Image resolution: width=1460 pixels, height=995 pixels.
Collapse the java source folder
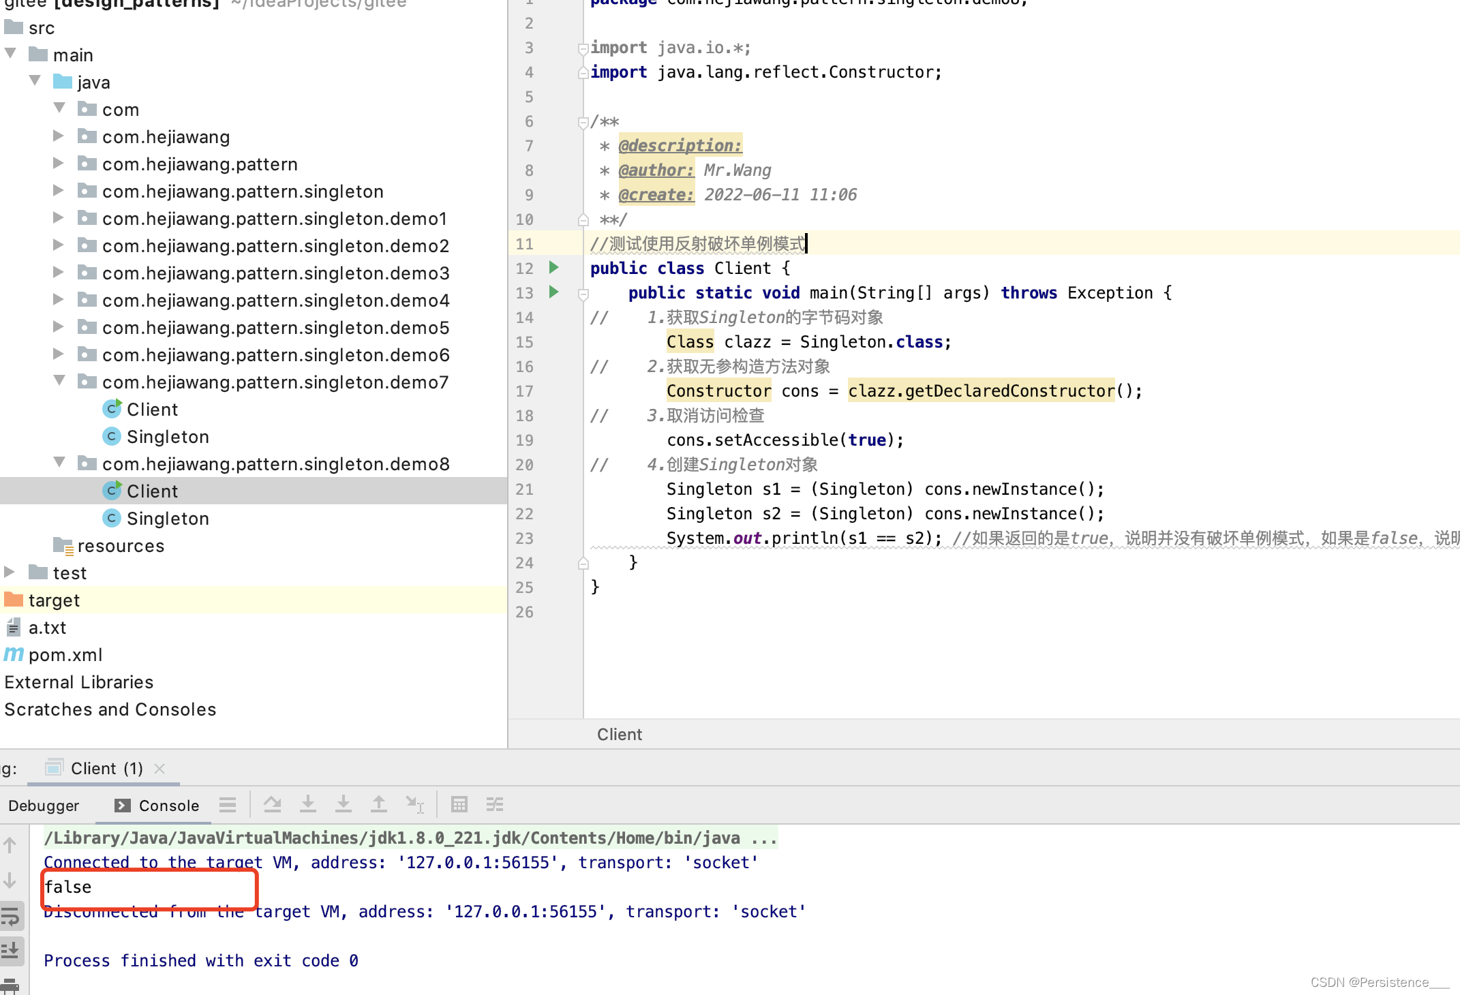click(35, 81)
